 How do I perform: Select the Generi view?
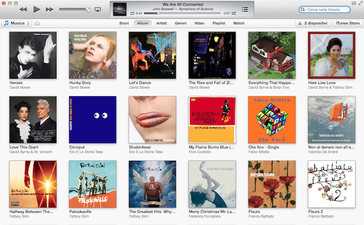[x=181, y=23]
